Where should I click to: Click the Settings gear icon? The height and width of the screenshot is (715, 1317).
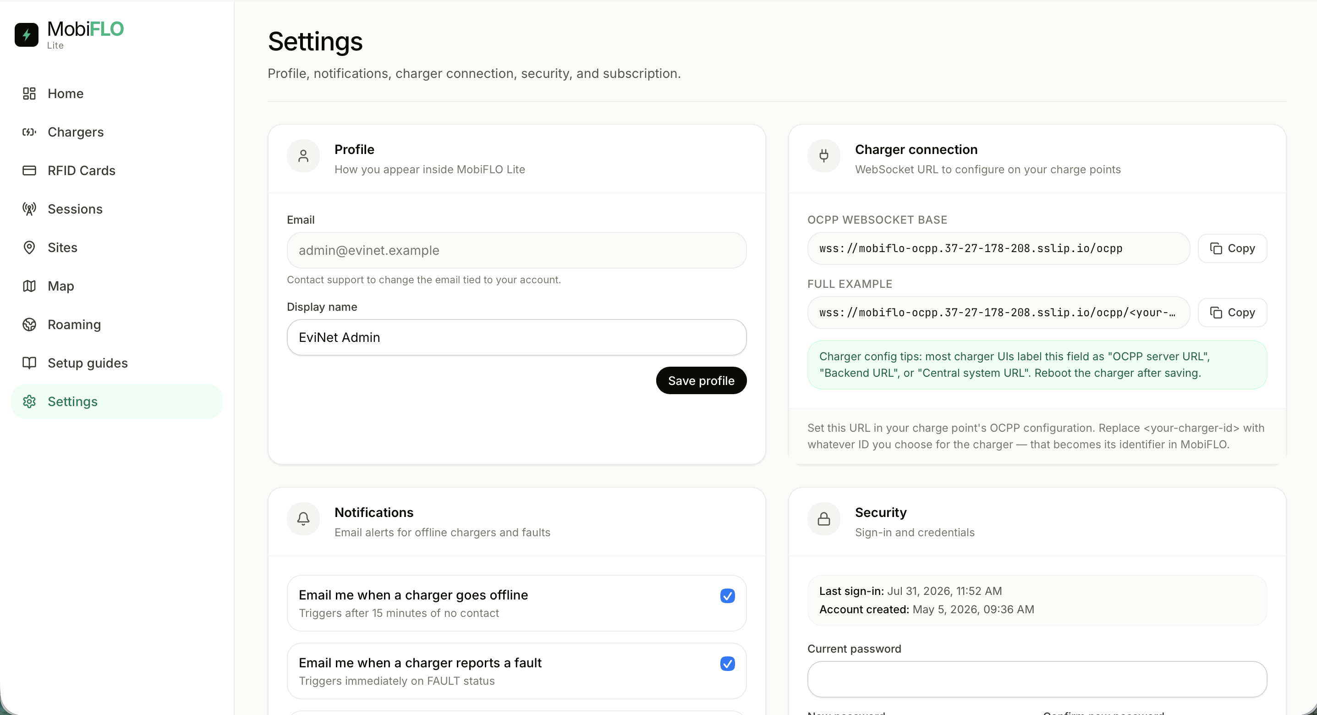click(x=29, y=401)
